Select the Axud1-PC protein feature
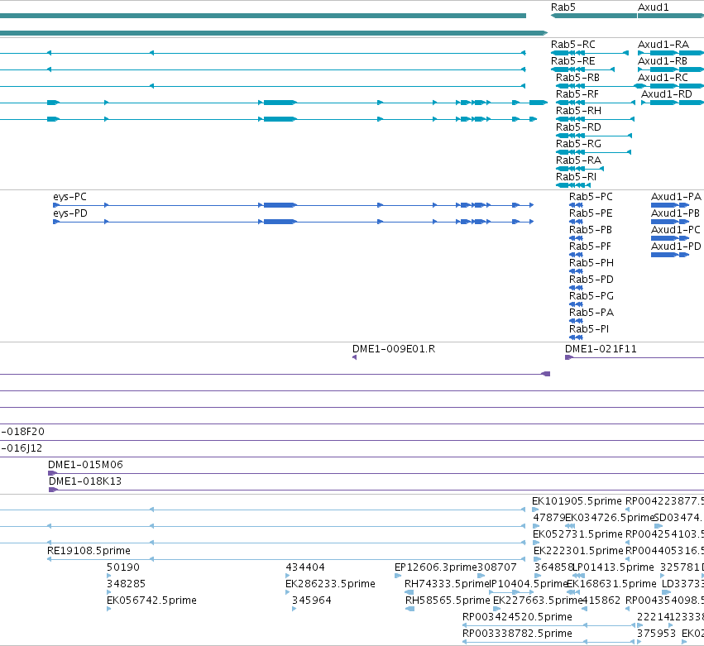 675,230
